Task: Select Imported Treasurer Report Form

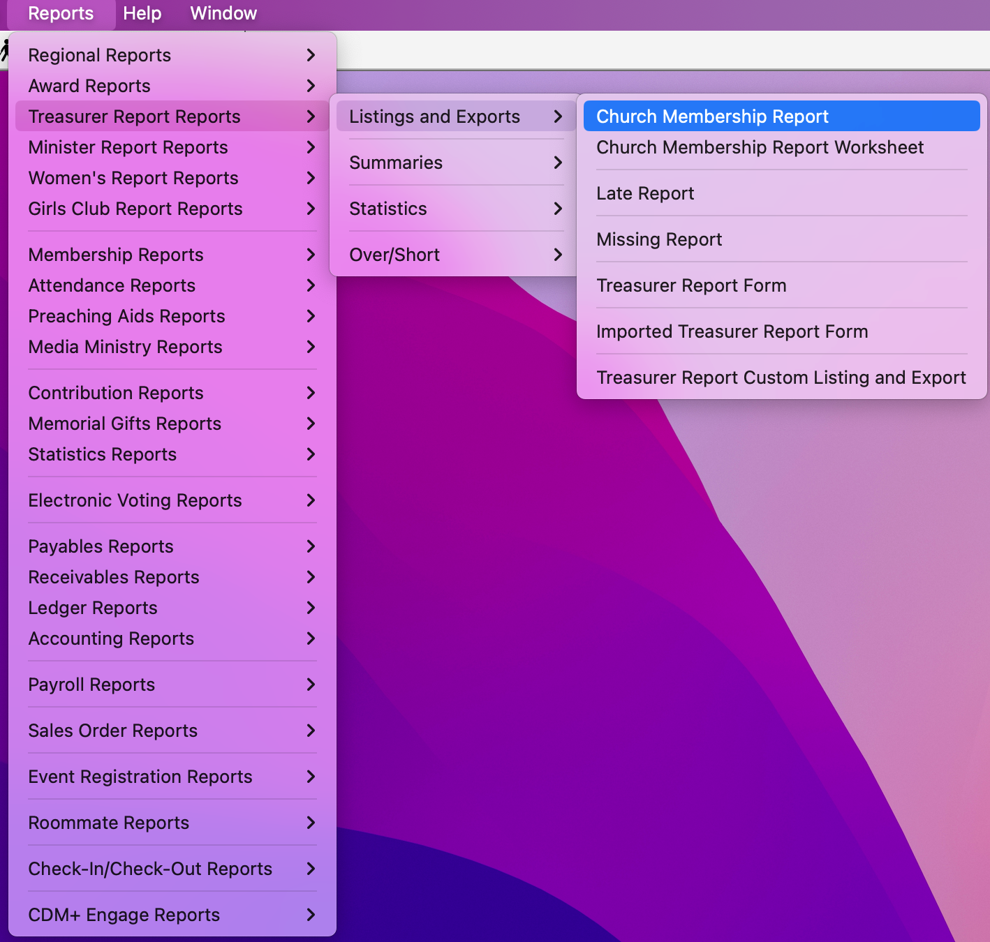Action: pos(732,331)
